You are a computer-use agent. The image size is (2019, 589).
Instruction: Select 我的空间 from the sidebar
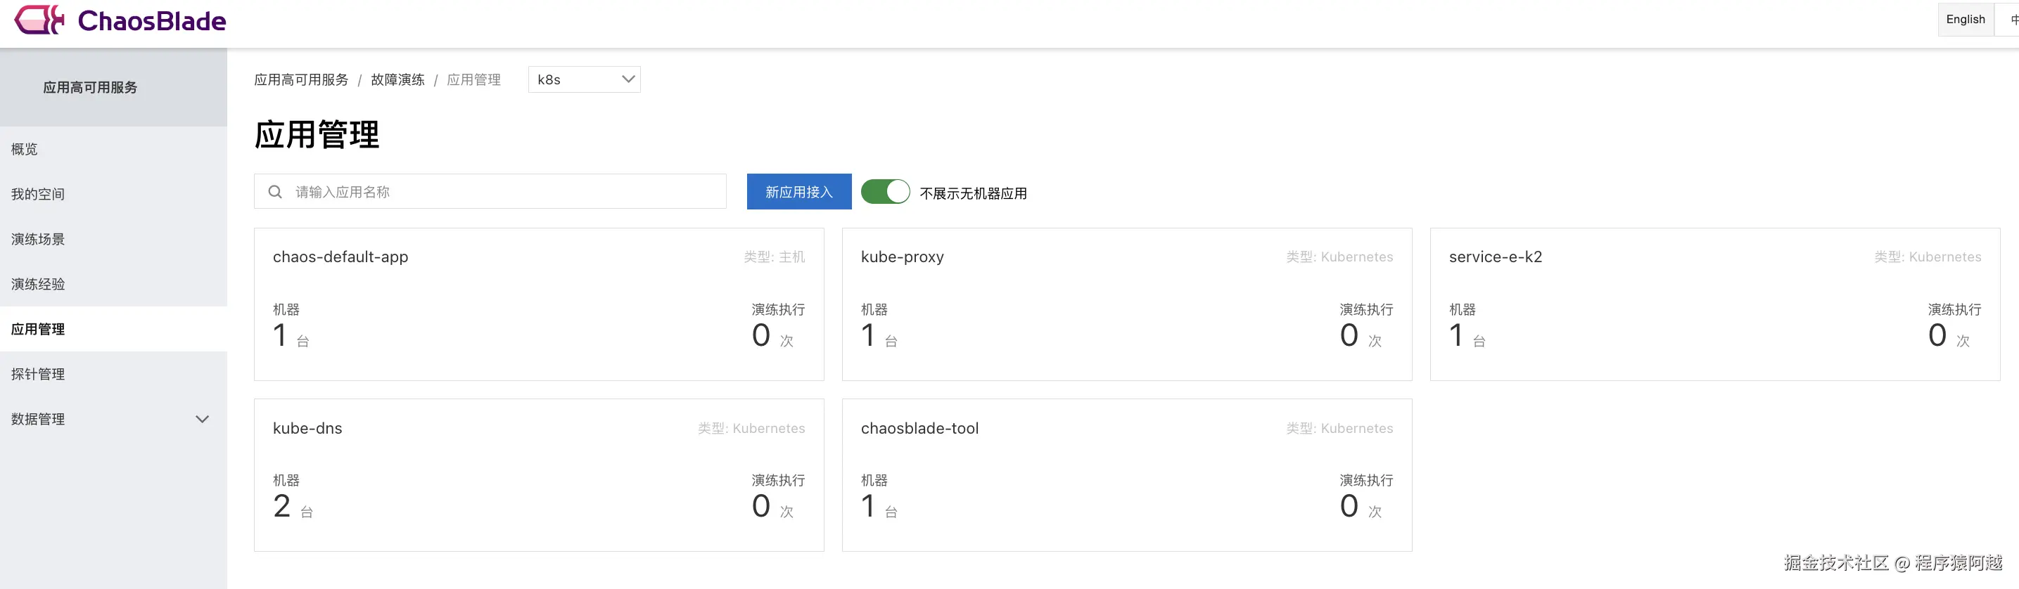(37, 194)
